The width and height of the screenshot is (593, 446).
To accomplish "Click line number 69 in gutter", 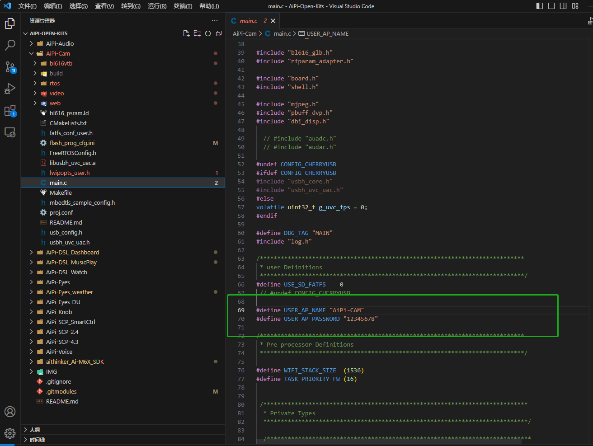I will (x=241, y=310).
